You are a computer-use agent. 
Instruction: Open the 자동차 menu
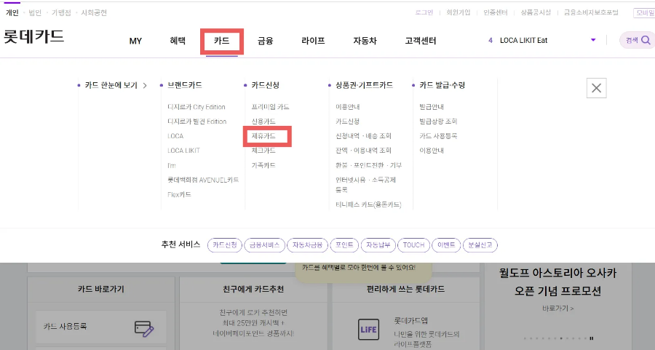365,41
